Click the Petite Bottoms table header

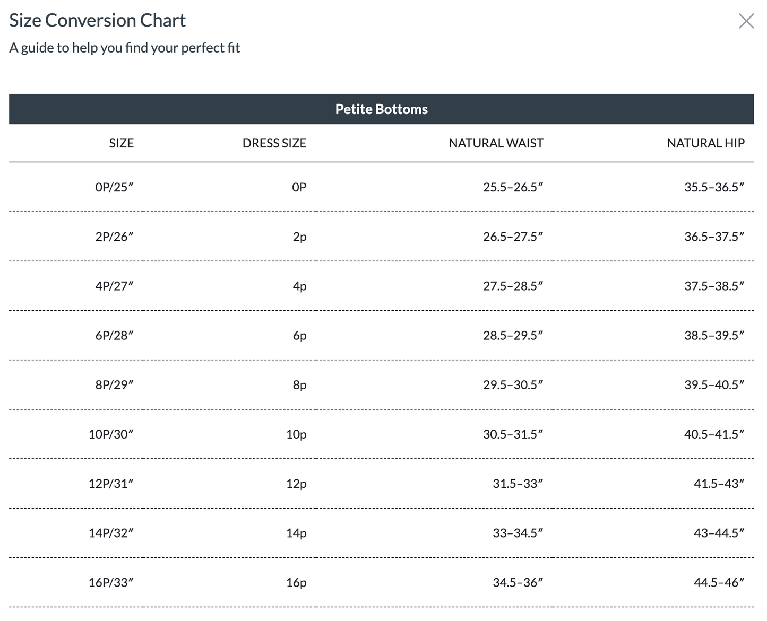(381, 109)
